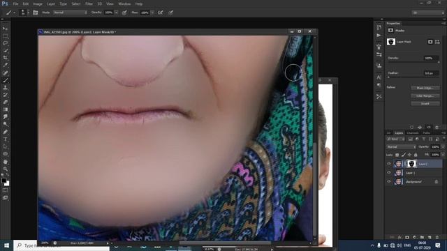This screenshot has width=447, height=251.
Task: Select the History Brush tool
Action: point(5,95)
